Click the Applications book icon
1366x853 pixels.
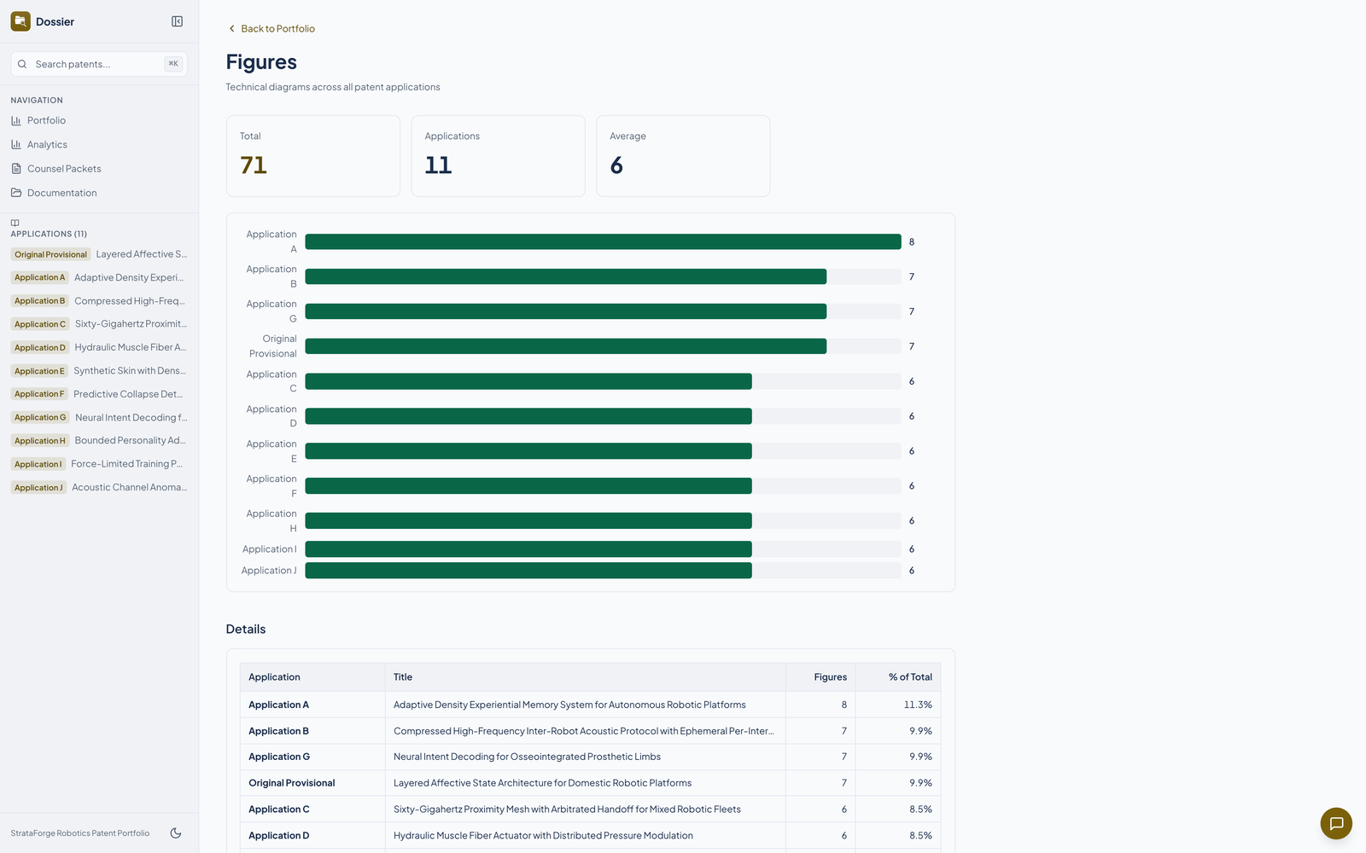[15, 223]
